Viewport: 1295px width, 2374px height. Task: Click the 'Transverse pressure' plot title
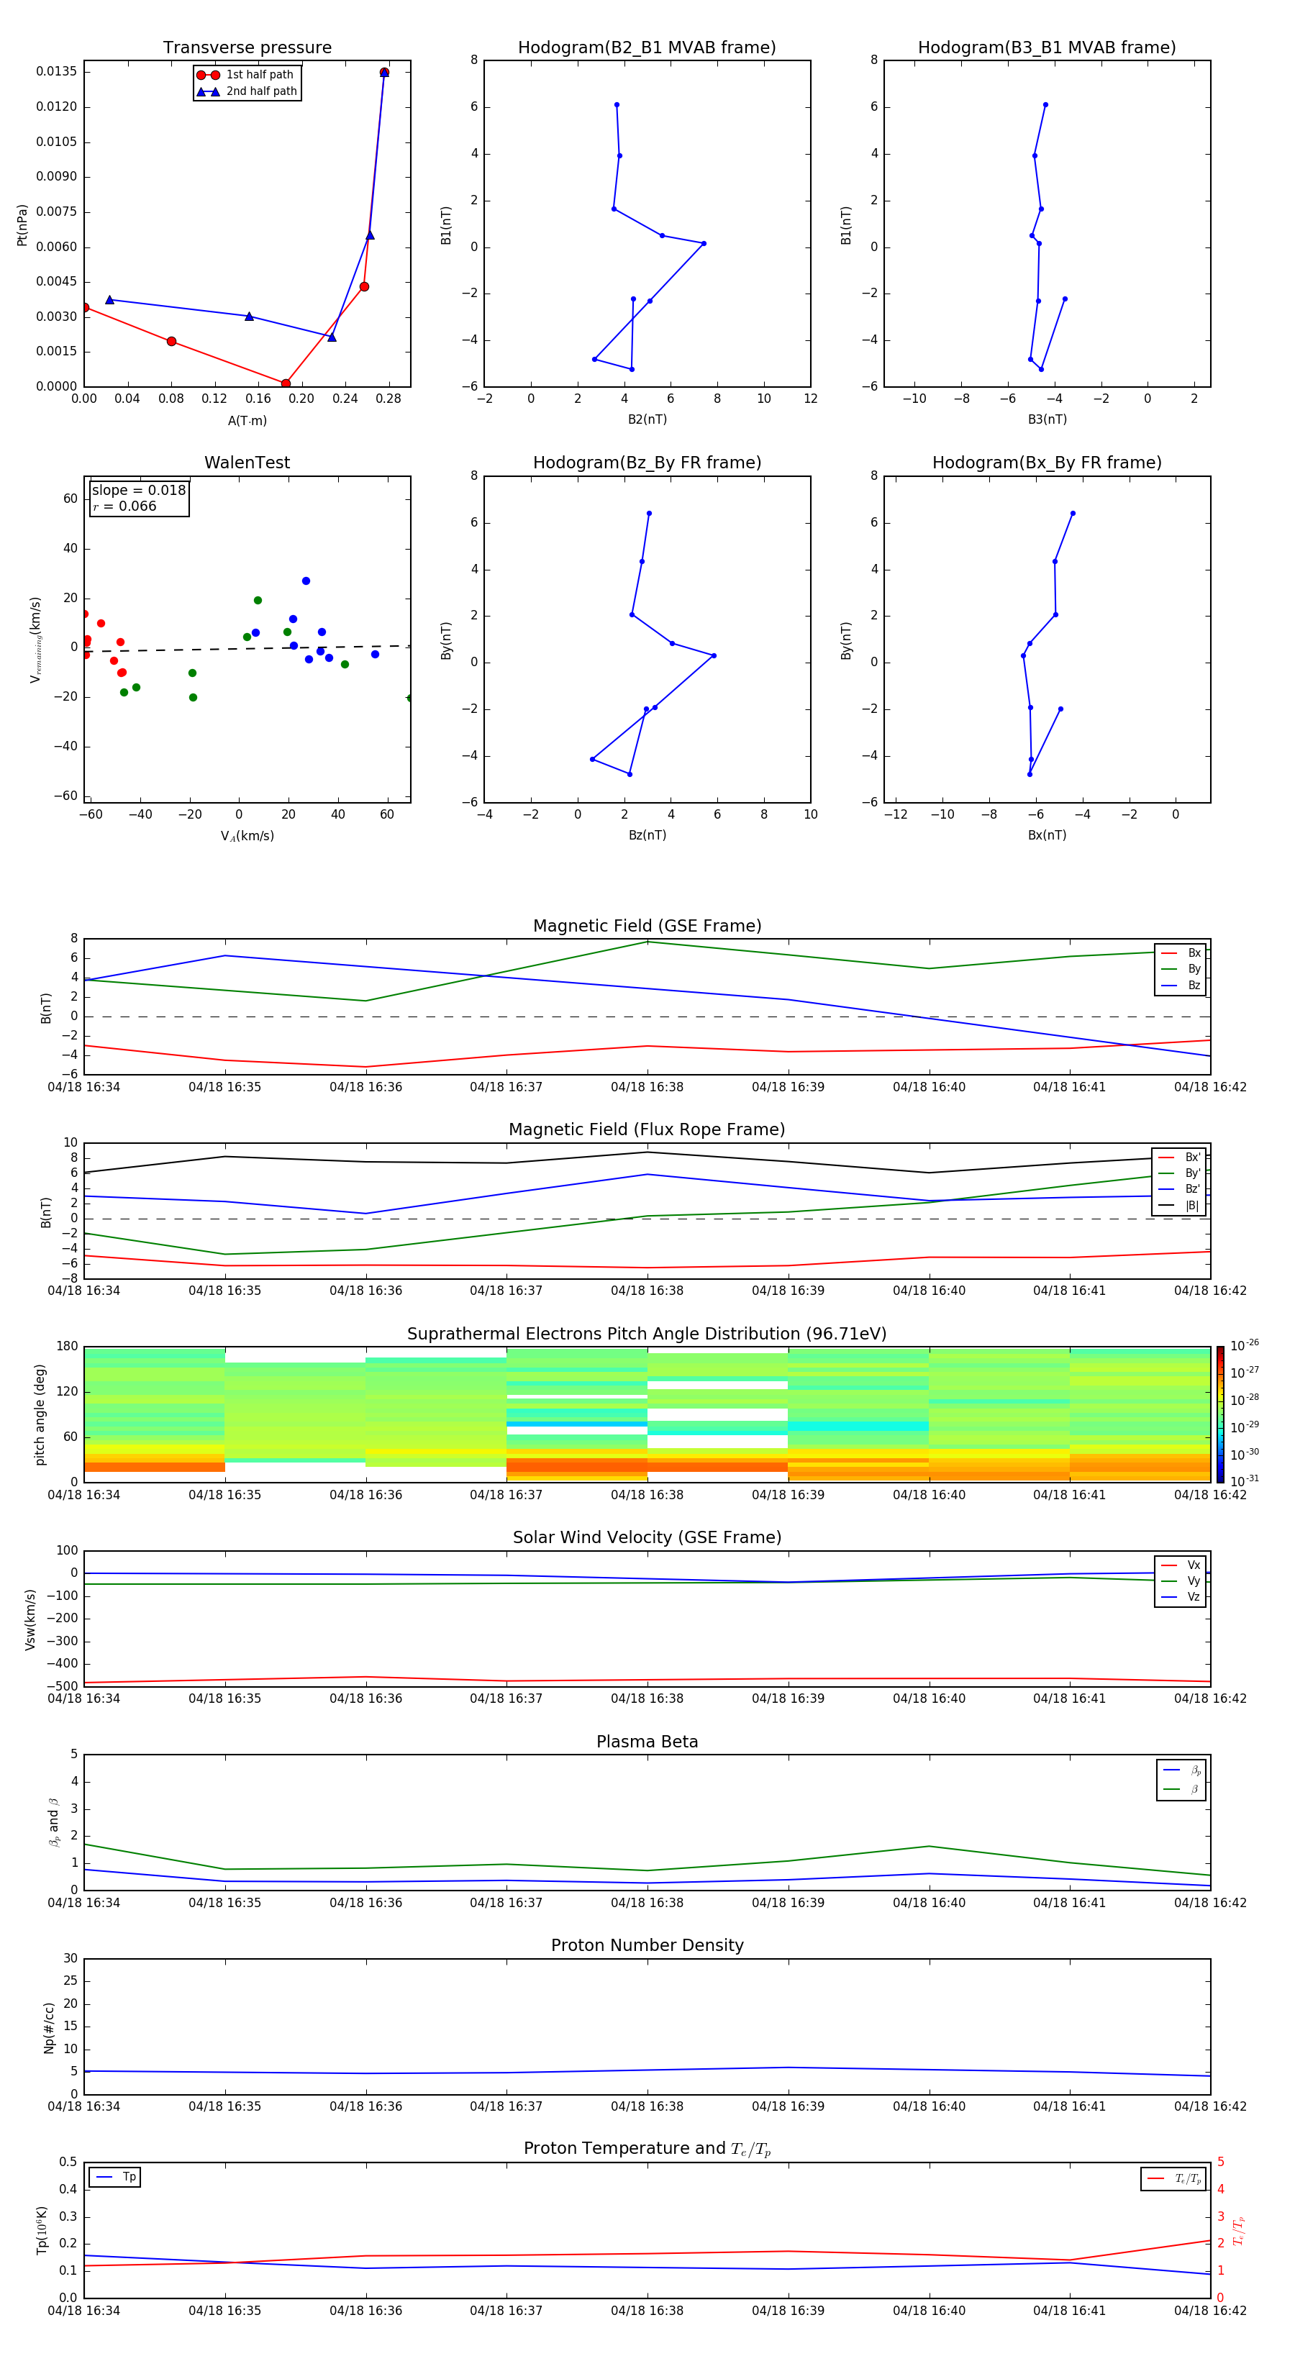pyautogui.click(x=247, y=48)
